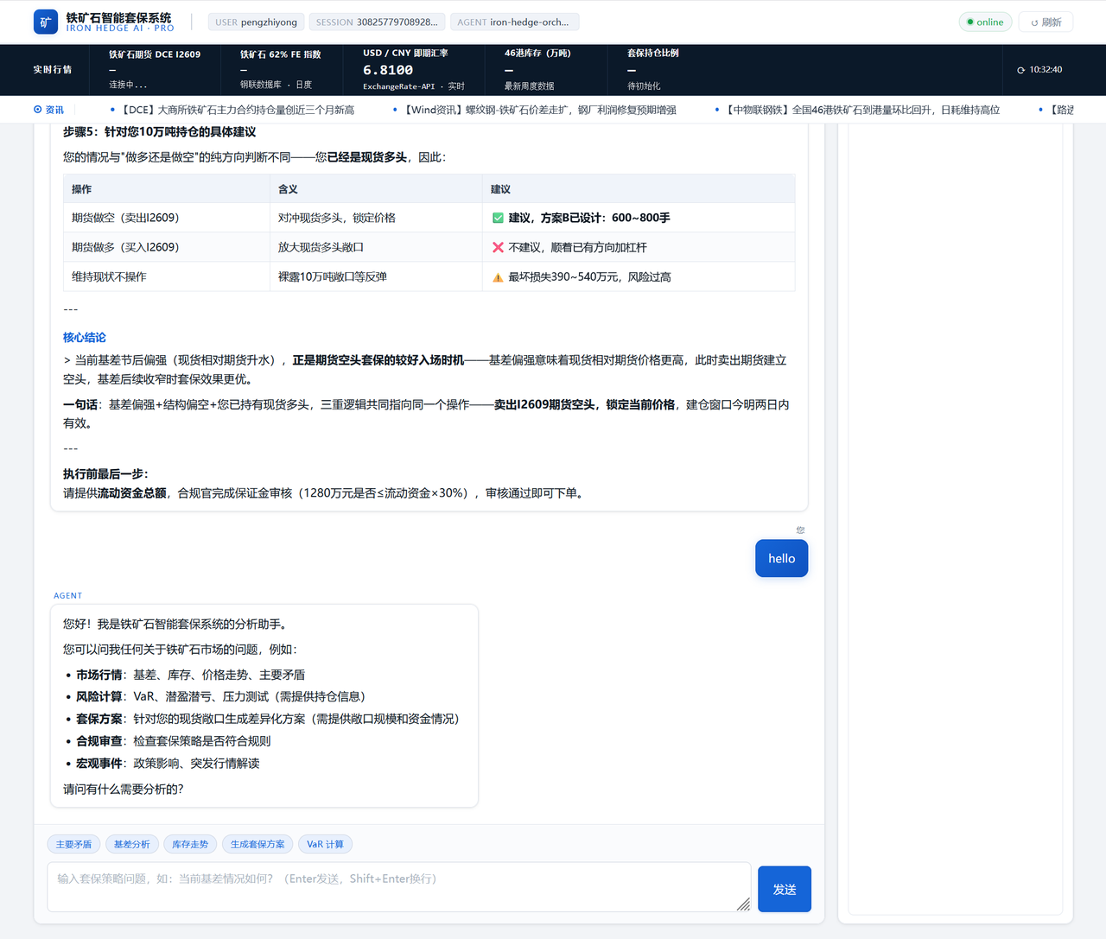Click the 合规审查 bullet item
Screen dimensions: 1106x939
click(x=173, y=741)
